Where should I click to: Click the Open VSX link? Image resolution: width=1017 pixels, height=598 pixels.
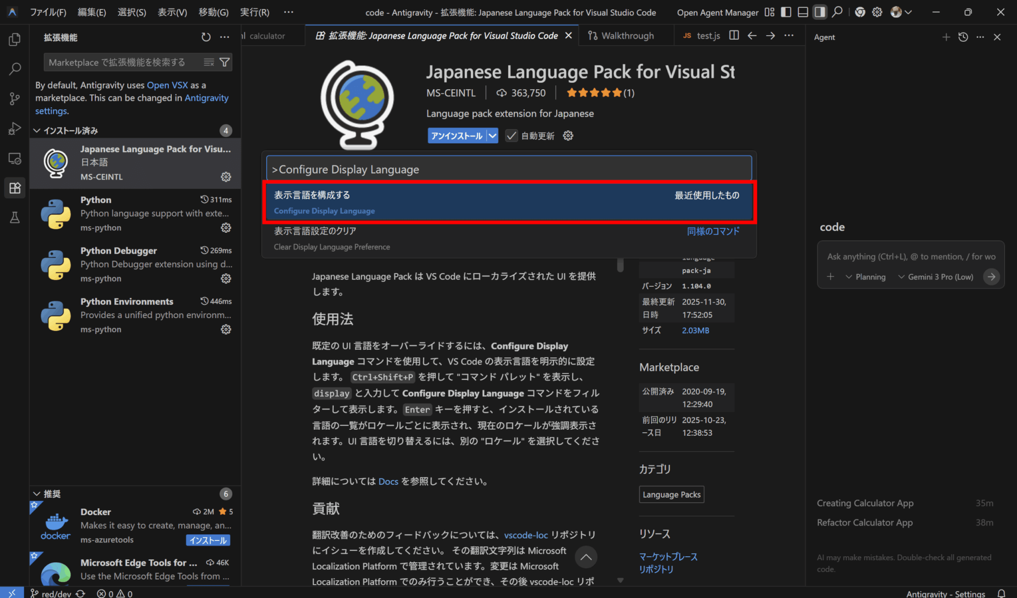[x=167, y=85]
